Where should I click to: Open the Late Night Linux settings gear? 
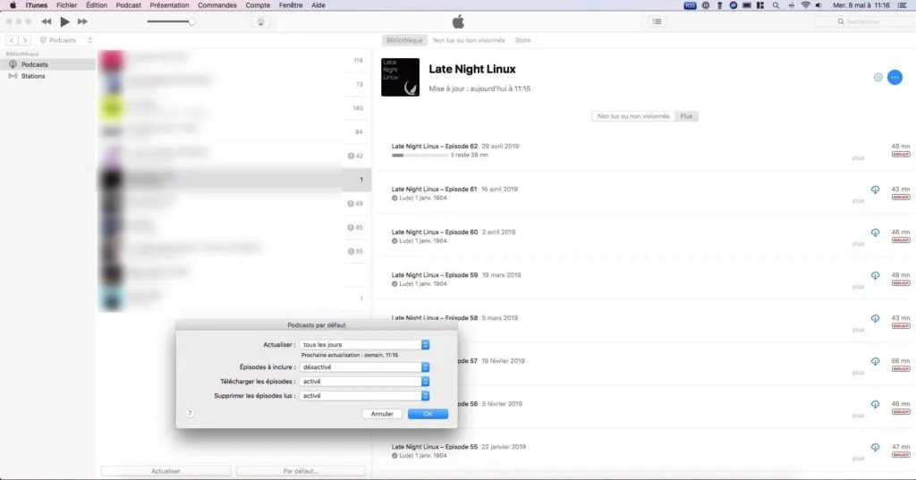[x=878, y=77]
